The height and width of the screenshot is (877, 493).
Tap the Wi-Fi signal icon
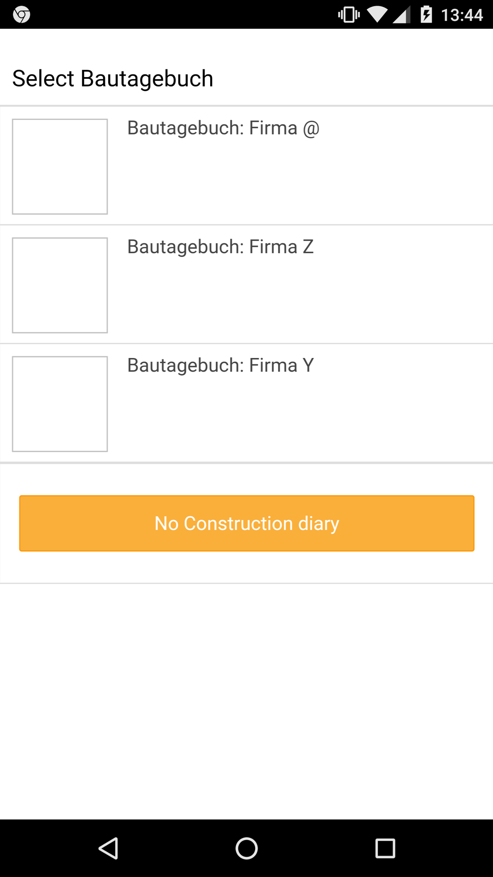click(377, 15)
